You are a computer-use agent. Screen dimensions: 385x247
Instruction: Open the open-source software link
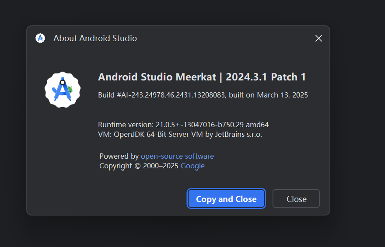coord(177,156)
